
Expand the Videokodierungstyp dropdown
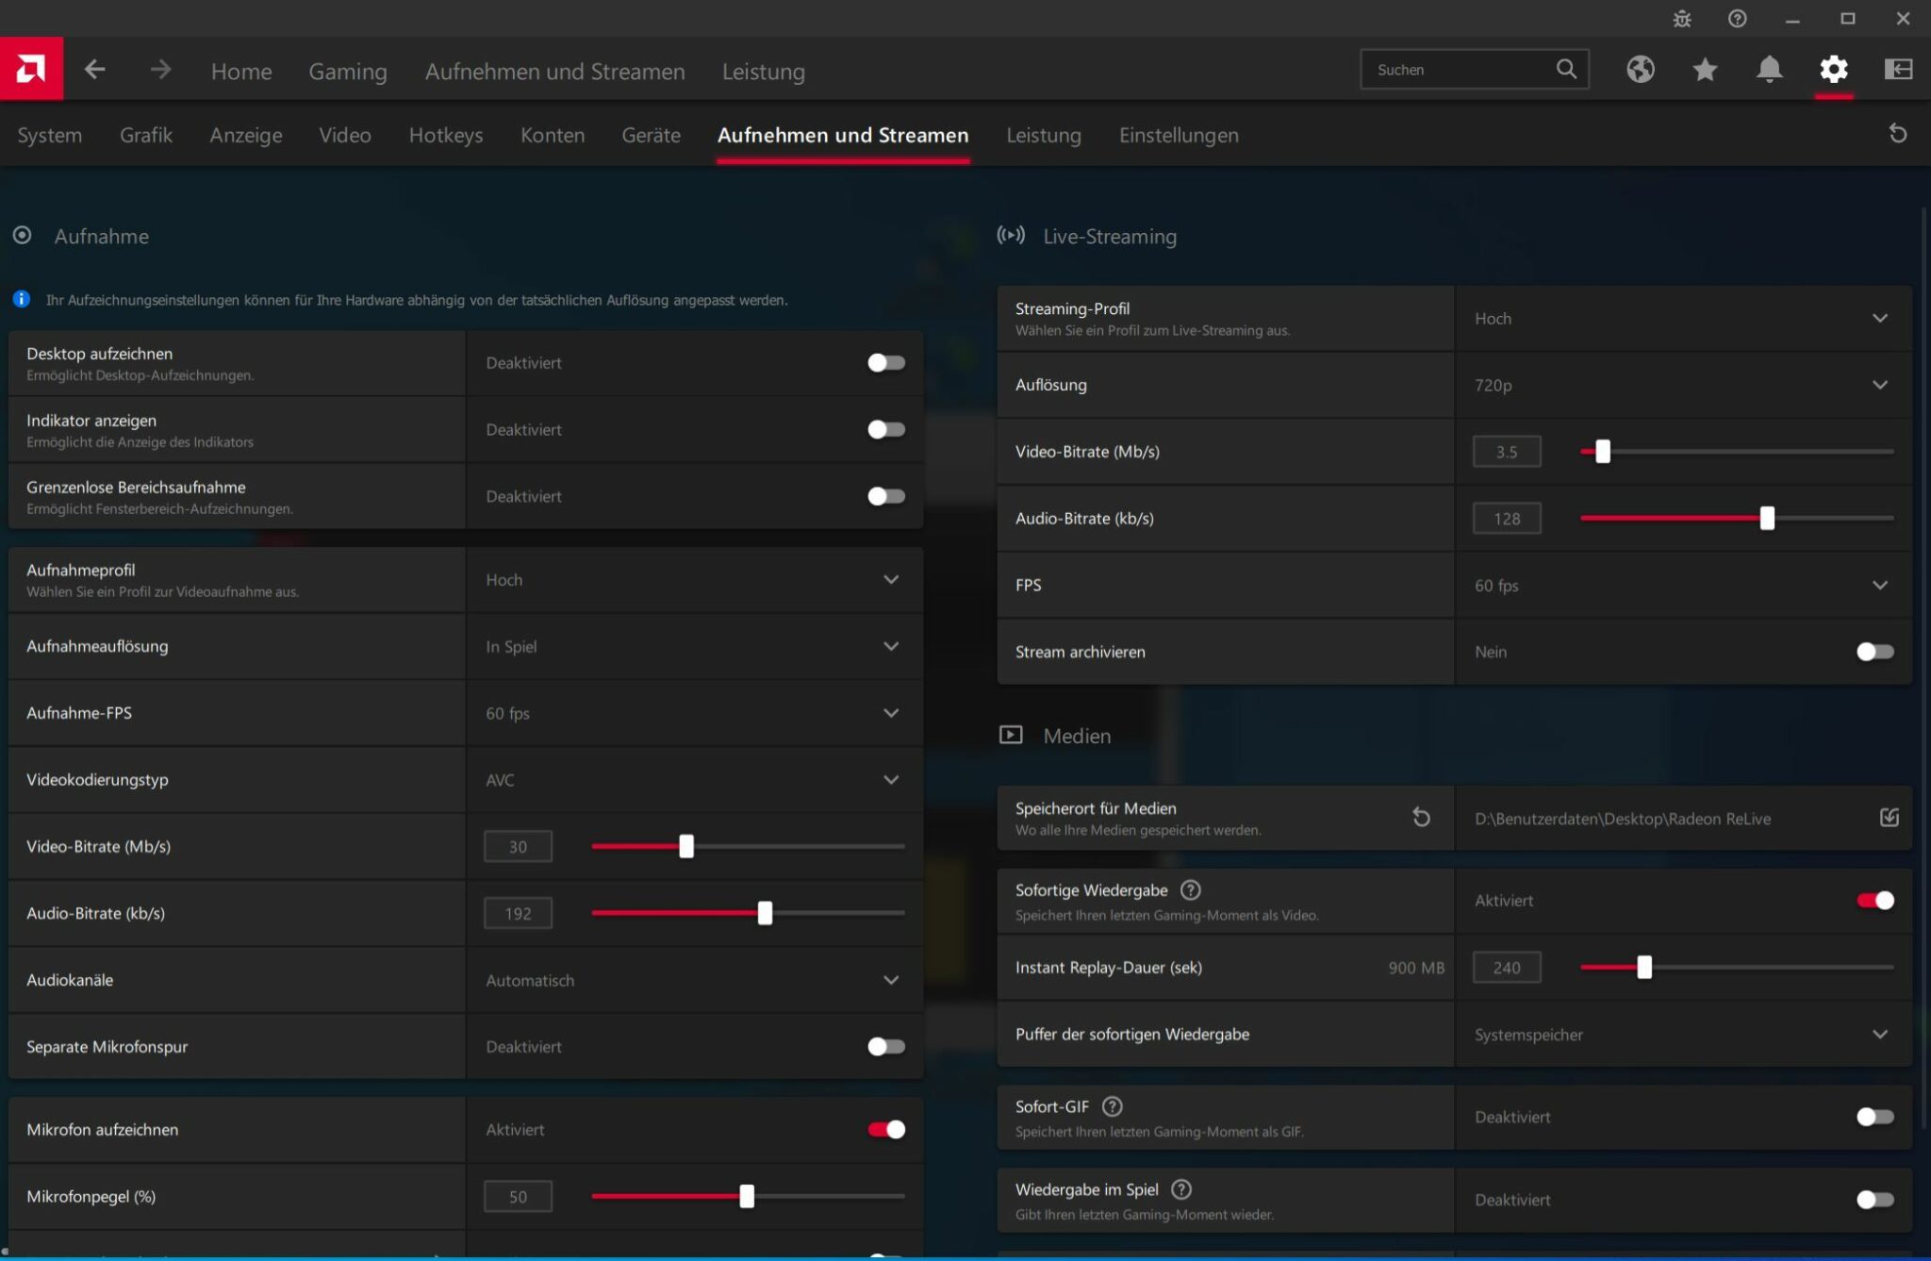pyautogui.click(x=890, y=779)
